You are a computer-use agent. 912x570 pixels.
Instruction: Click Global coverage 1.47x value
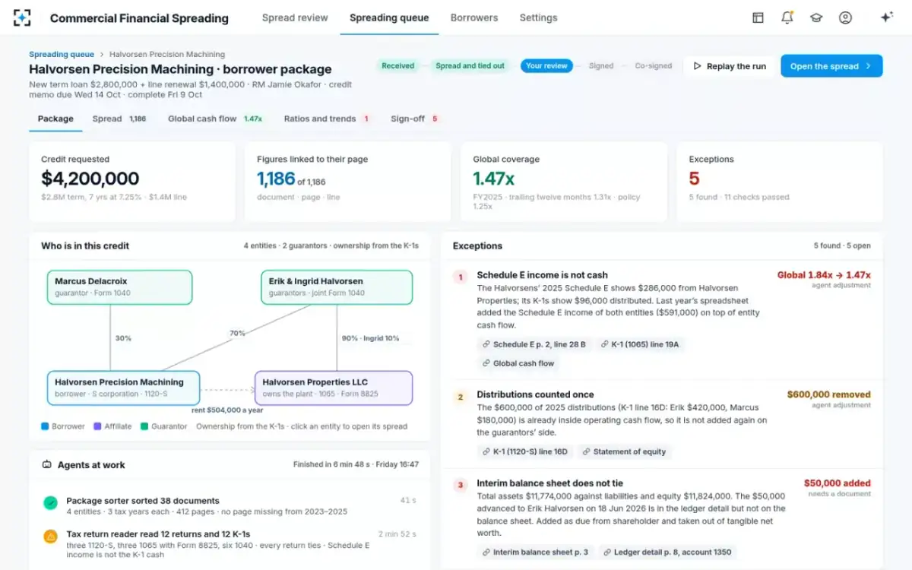[x=494, y=179]
